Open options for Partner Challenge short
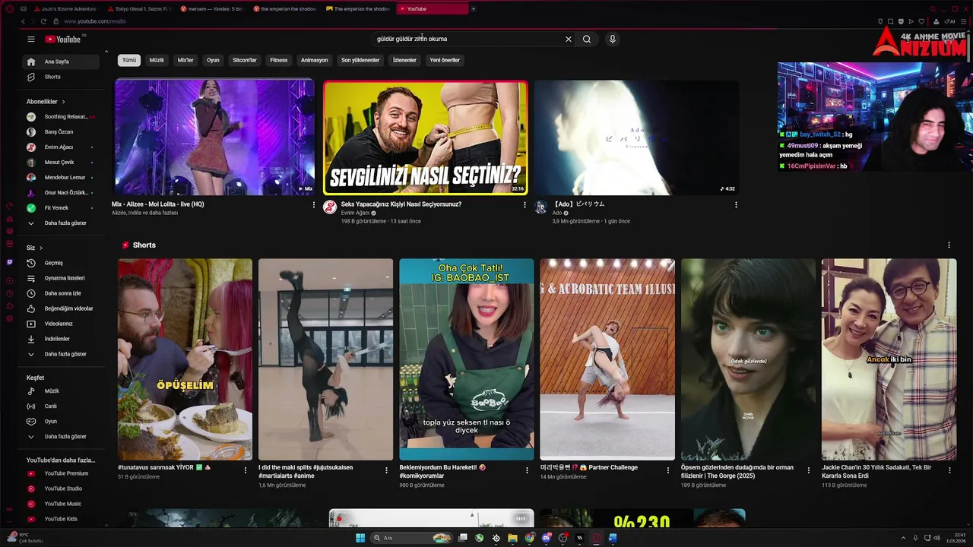The height and width of the screenshot is (547, 973). [667, 470]
